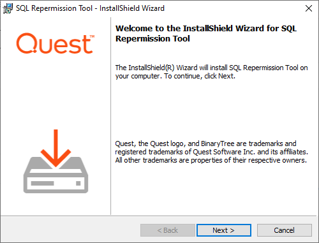
Task: Click the text Quest Software Inc.
Action: click(224, 152)
